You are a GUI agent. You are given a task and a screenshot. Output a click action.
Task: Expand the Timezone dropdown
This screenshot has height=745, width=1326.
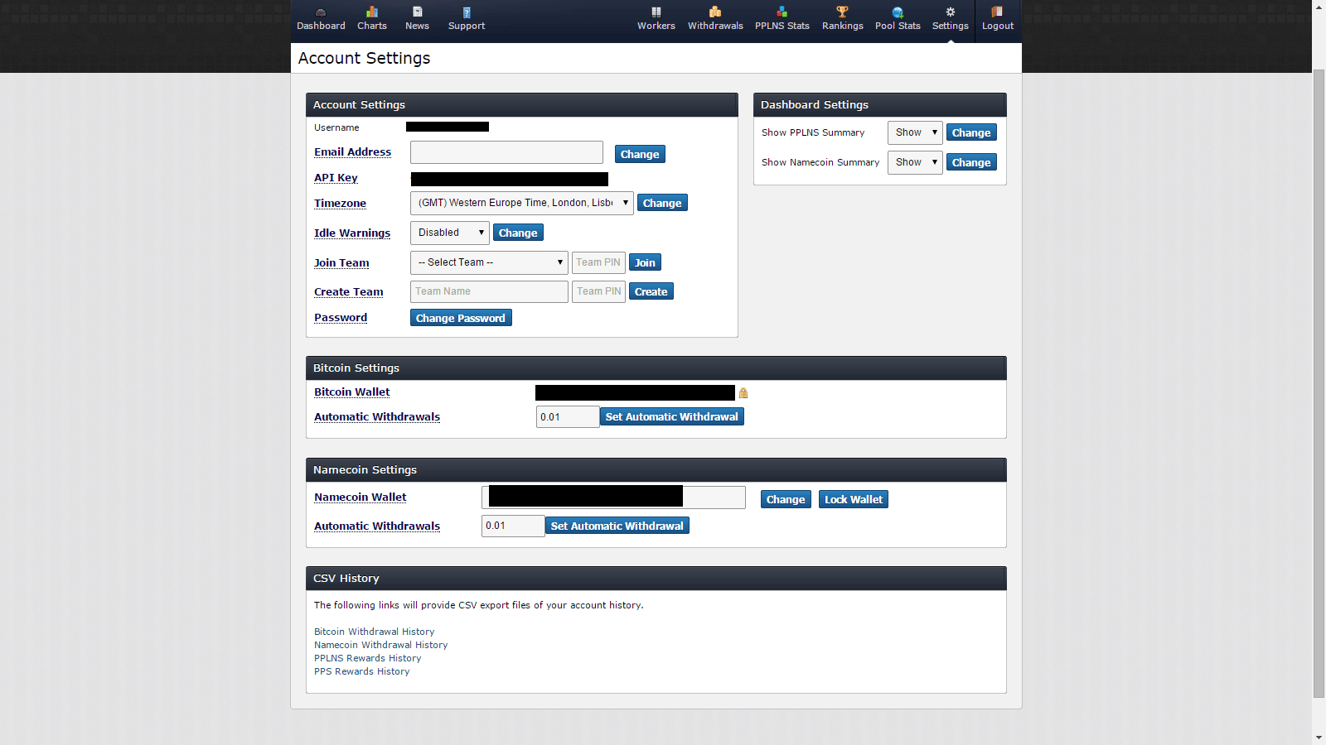point(522,203)
